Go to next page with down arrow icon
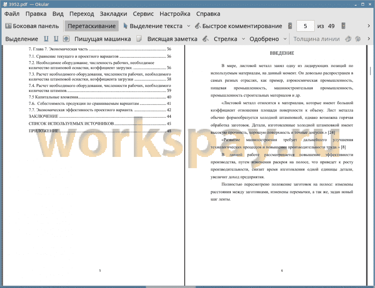Viewport: 375px width, 288px height. pos(343,26)
